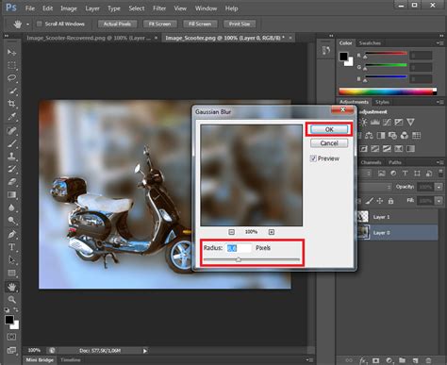The width and height of the screenshot is (447, 365).
Task: Switch to Swatches tab
Action: pos(370,43)
